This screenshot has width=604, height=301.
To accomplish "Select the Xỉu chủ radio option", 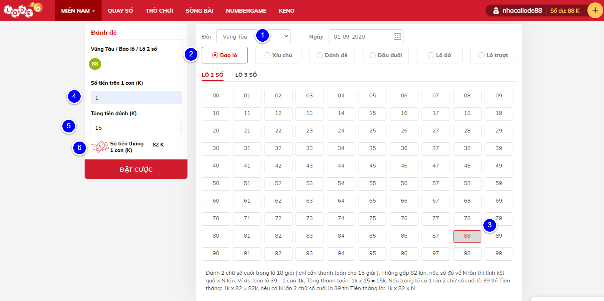I will [278, 55].
